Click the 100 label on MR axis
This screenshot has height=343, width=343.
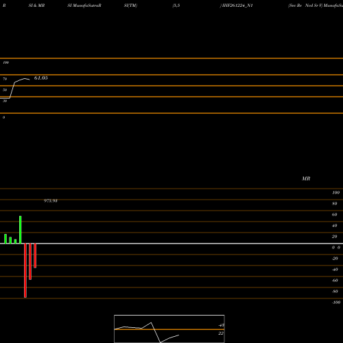(x=336, y=193)
